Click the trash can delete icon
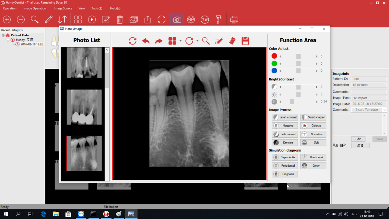Viewport: 389px width, 219px height. (120, 20)
